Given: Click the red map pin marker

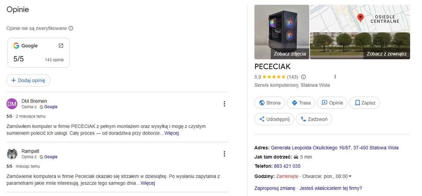Looking at the screenshot, I should (x=360, y=17).
